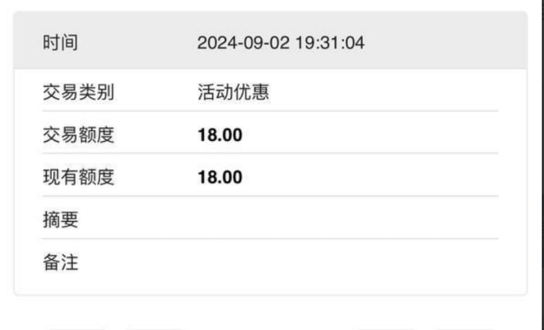Image resolution: width=544 pixels, height=330 pixels.
Task: Click the timestamp 2024-09-02 19:31:04
Action: click(x=280, y=43)
